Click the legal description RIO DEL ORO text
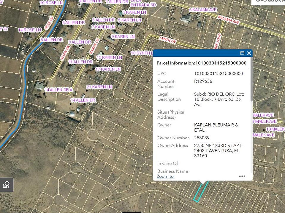Viewport: 285px width, 213px height. 219,99
